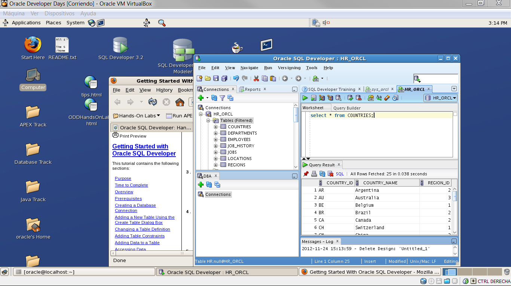Open the Versioning menu
Image resolution: width=511 pixels, height=286 pixels.
pyautogui.click(x=289, y=68)
